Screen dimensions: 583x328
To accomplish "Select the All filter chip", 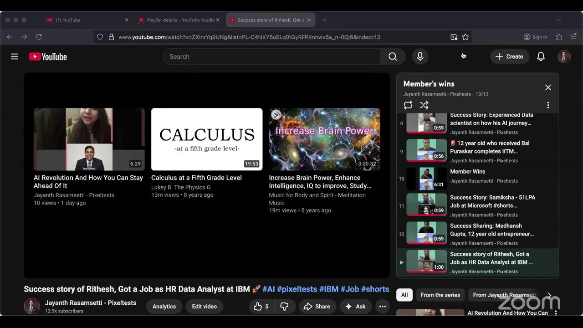I will click(404, 295).
